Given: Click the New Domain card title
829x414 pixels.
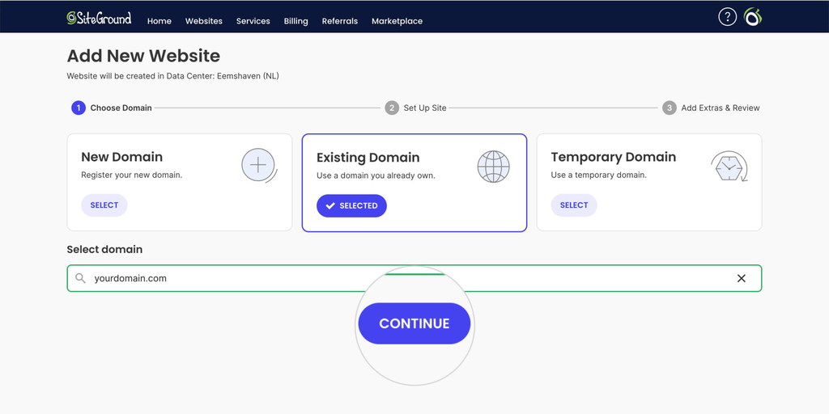Looking at the screenshot, I should 121,157.
